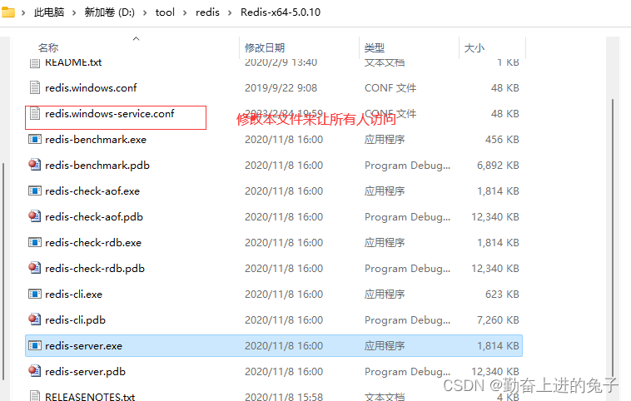Click size 623 KB of redis-cli.exe
The height and width of the screenshot is (401, 631).
pyautogui.click(x=502, y=294)
